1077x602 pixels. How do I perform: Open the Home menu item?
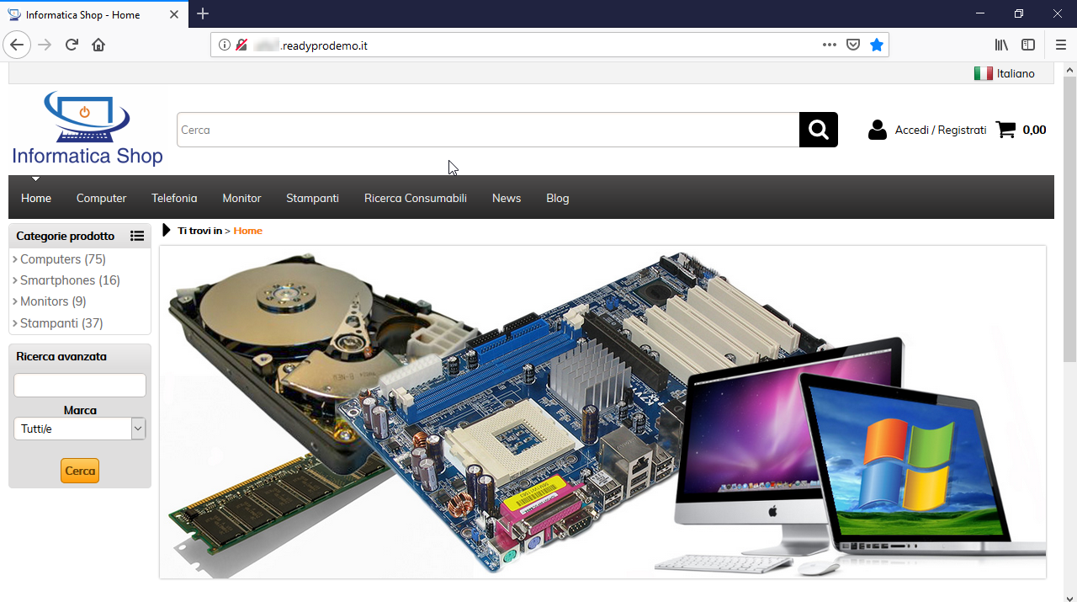tap(36, 198)
